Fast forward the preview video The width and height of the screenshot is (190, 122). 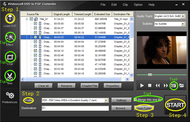pos(166,85)
